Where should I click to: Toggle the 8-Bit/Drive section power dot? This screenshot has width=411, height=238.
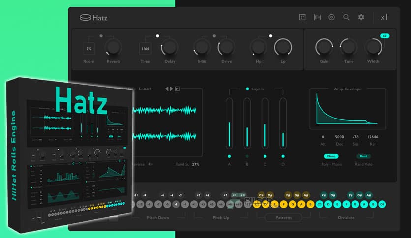coord(214,36)
